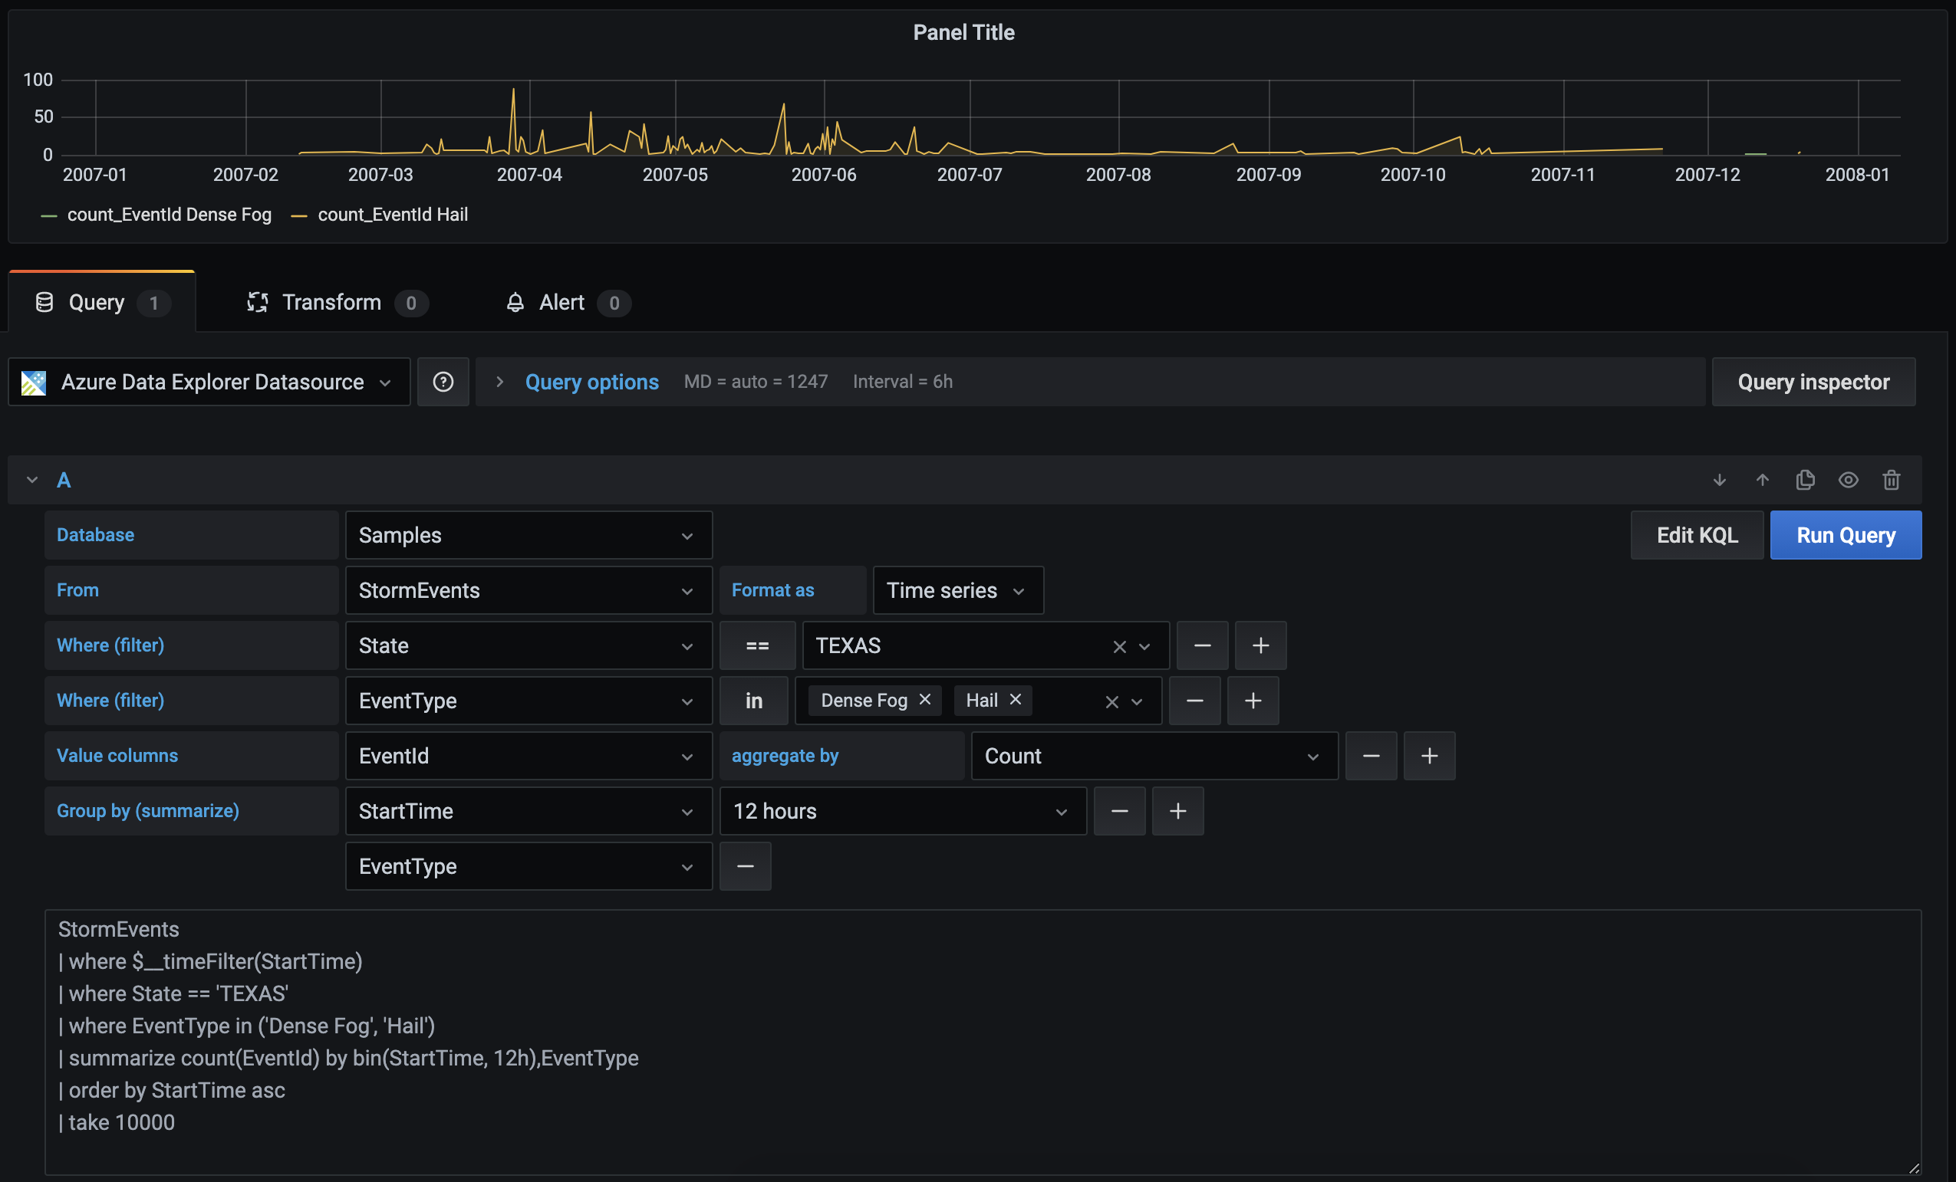Viewport: 1956px width, 1182px height.
Task: Open the Alert tab
Action: pyautogui.click(x=562, y=302)
